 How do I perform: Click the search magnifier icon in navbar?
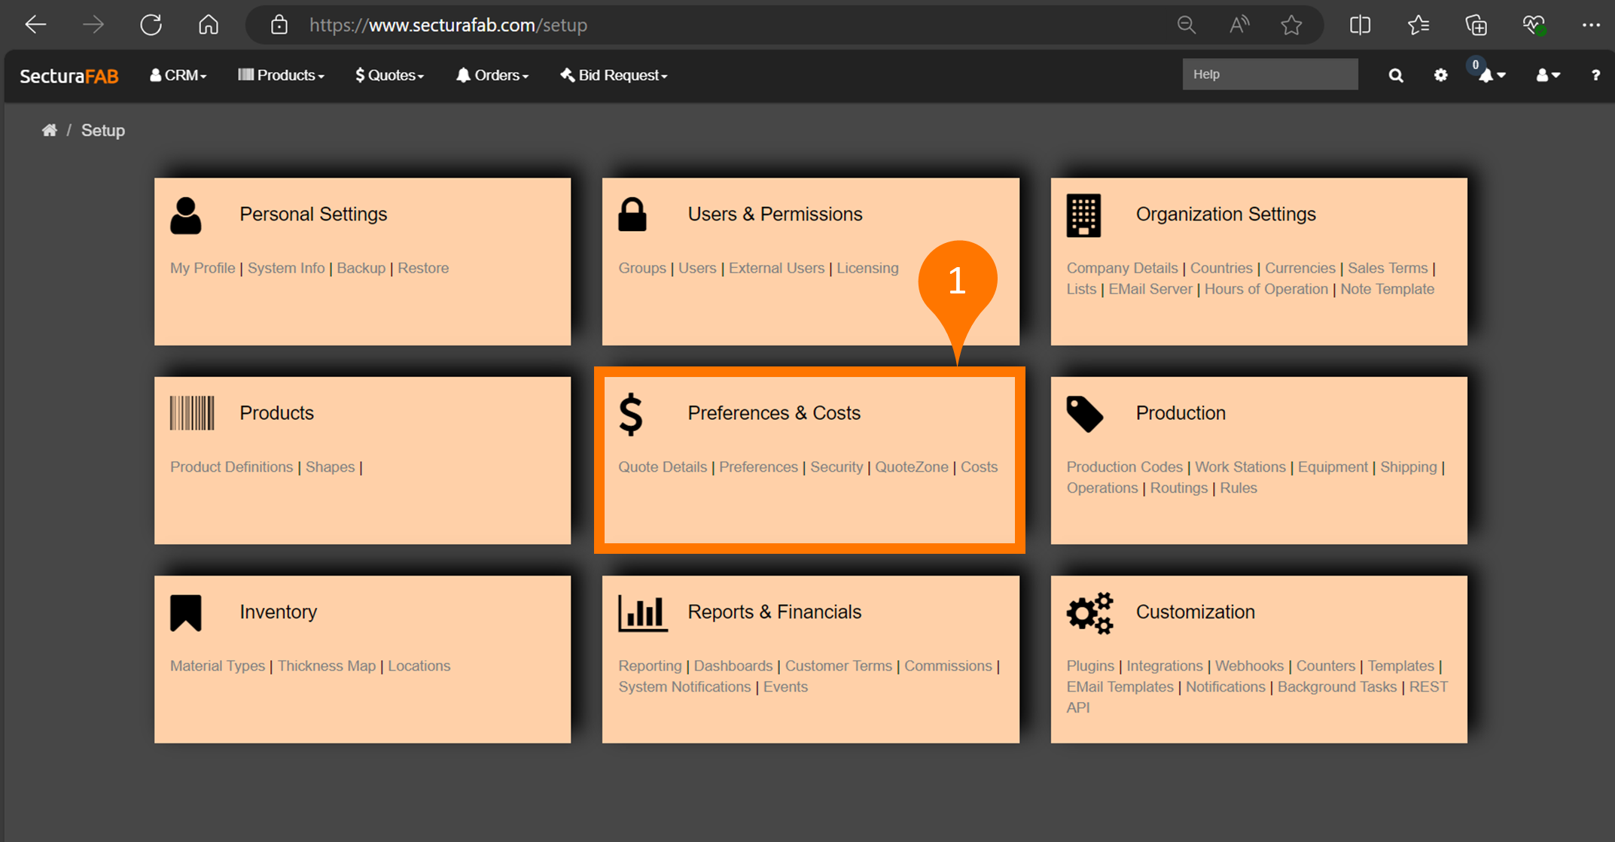click(x=1395, y=75)
